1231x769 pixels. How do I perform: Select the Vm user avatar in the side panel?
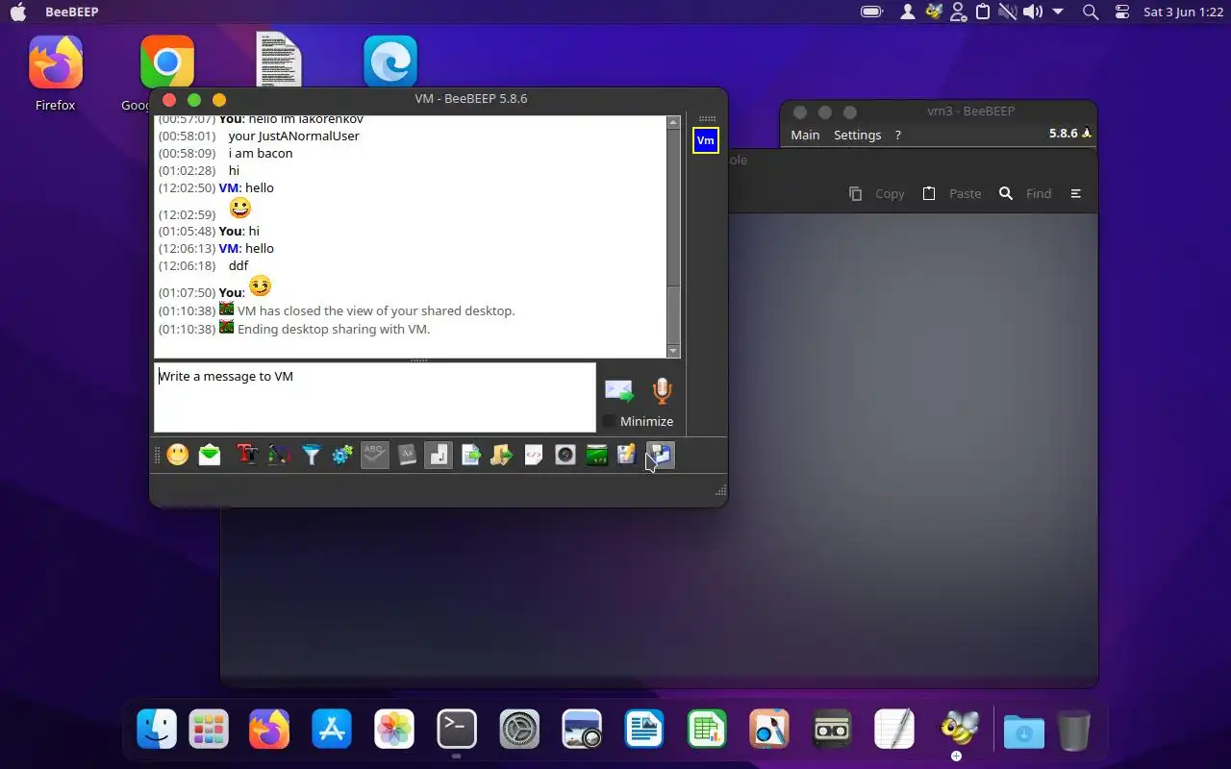pyautogui.click(x=706, y=140)
